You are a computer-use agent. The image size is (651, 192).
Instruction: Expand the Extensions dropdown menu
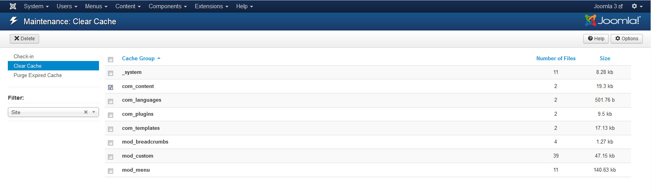coord(211,6)
